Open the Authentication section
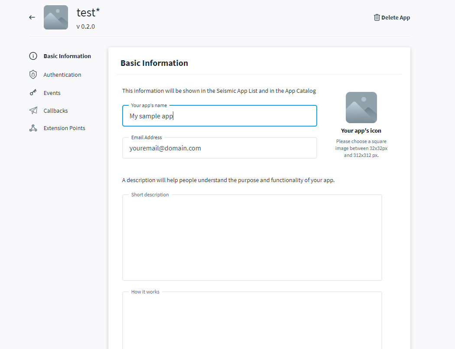455x349 pixels. point(62,75)
